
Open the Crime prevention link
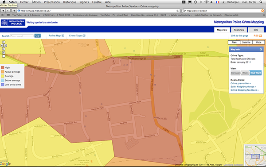coord(241,83)
